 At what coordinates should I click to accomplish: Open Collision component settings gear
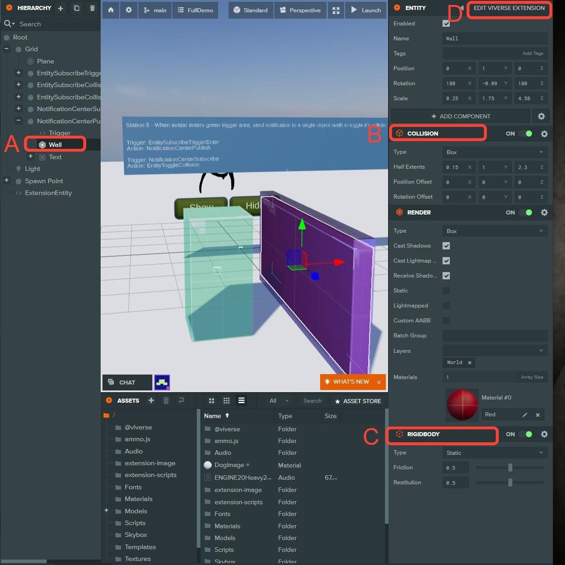(544, 134)
